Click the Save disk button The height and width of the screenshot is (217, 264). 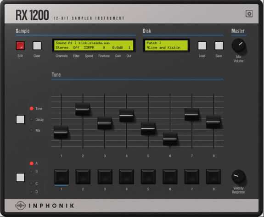click(x=219, y=45)
